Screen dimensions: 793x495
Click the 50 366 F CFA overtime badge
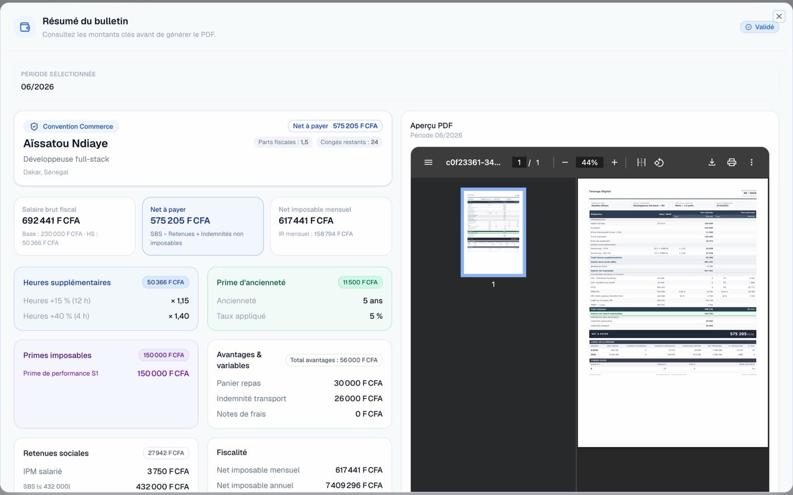tap(166, 283)
